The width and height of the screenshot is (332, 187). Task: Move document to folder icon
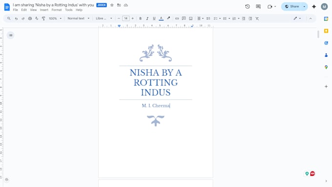coord(119,5)
